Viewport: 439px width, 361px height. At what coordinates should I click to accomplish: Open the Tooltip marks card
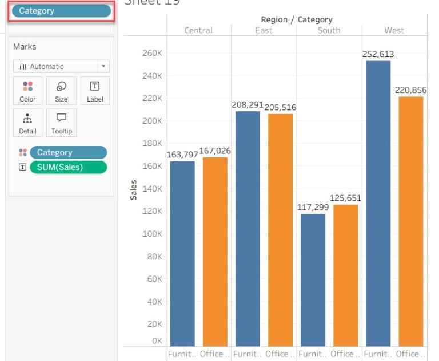pyautogui.click(x=61, y=123)
